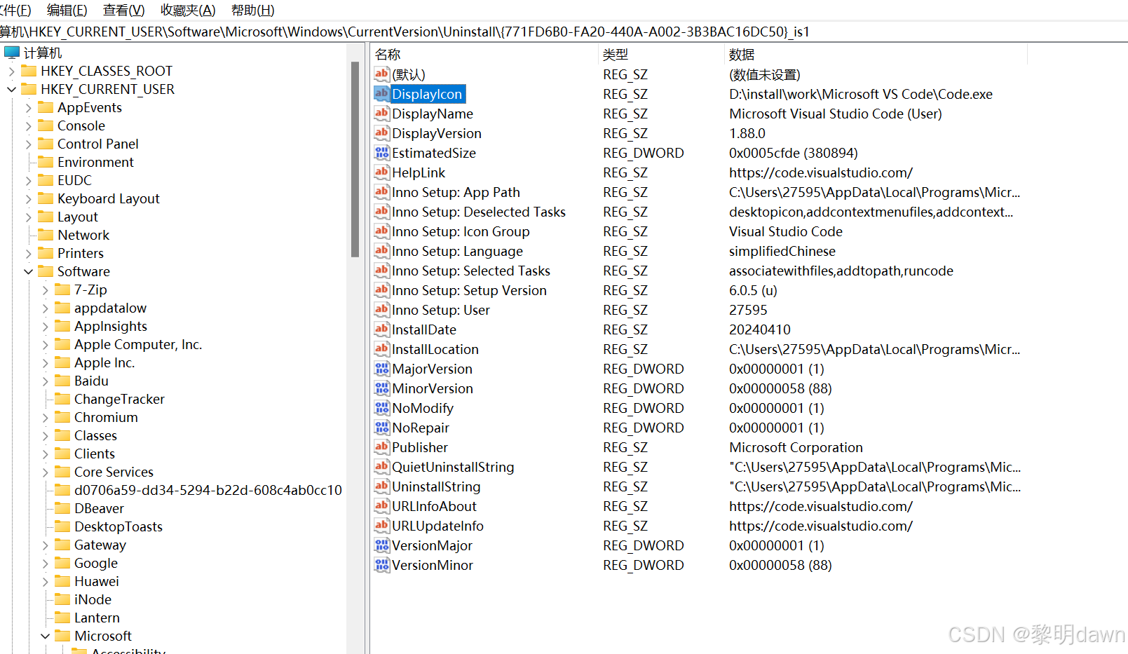The height and width of the screenshot is (654, 1128).
Task: Click the Google folder icon
Action: coord(62,563)
